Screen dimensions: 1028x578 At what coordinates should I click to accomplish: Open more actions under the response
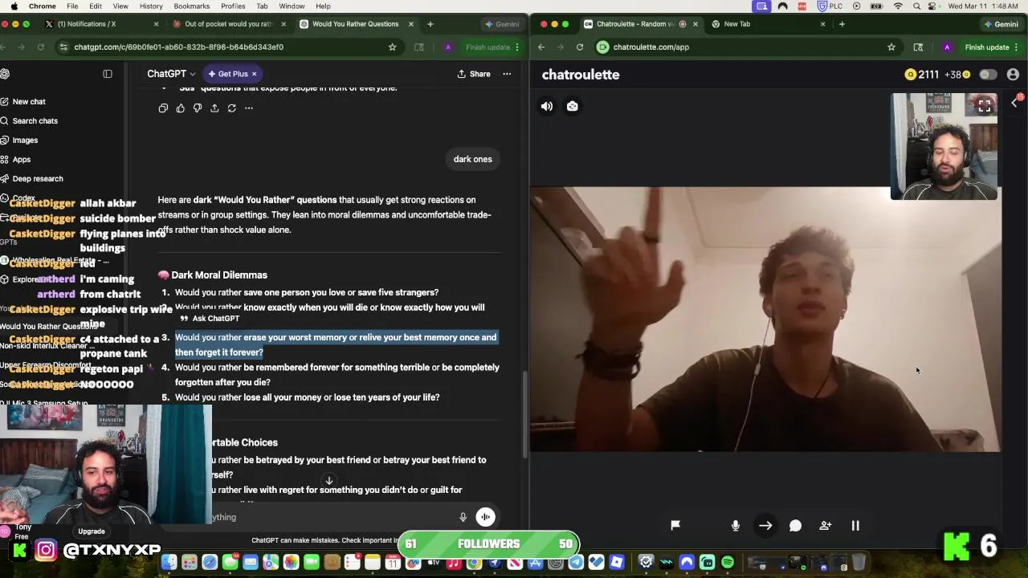pos(249,108)
